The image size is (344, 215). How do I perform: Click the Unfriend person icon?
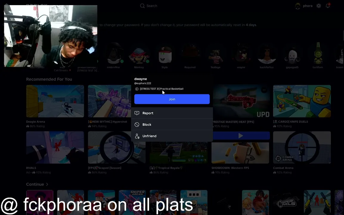pyautogui.click(x=137, y=136)
